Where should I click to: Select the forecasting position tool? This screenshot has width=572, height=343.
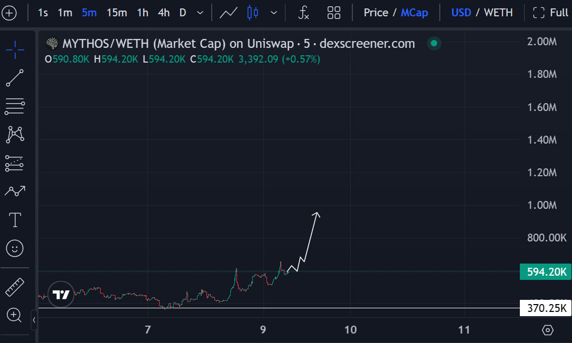pyautogui.click(x=15, y=163)
